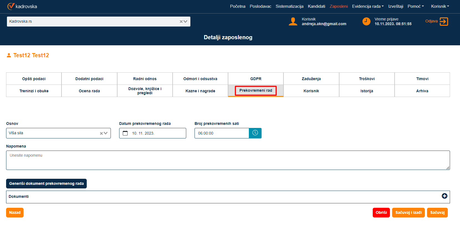This screenshot has width=460, height=226.
Task: Click the Odjava logout arrow icon
Action: click(444, 22)
